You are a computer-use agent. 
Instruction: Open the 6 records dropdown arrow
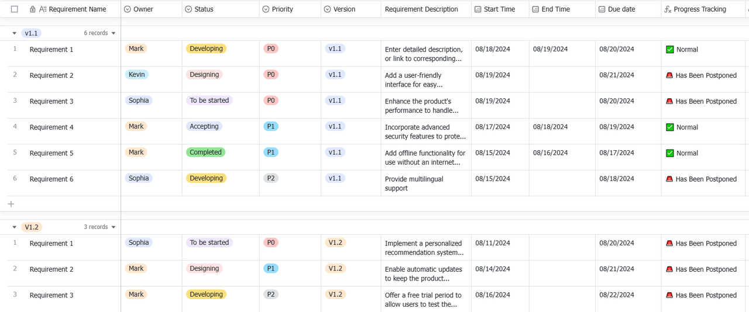(114, 33)
